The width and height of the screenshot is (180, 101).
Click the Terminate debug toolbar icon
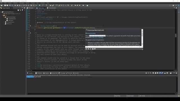click(x=20, y=5)
